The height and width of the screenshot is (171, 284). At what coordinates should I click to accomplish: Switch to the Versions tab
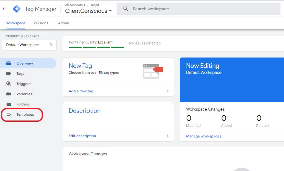pos(41,23)
